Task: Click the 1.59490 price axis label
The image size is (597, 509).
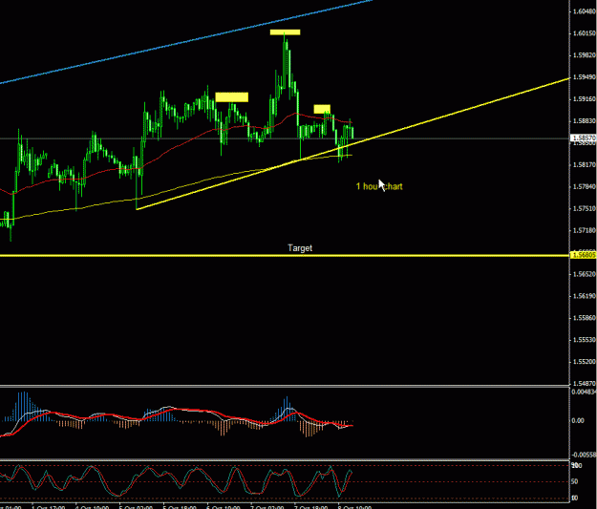Action: pyautogui.click(x=584, y=77)
